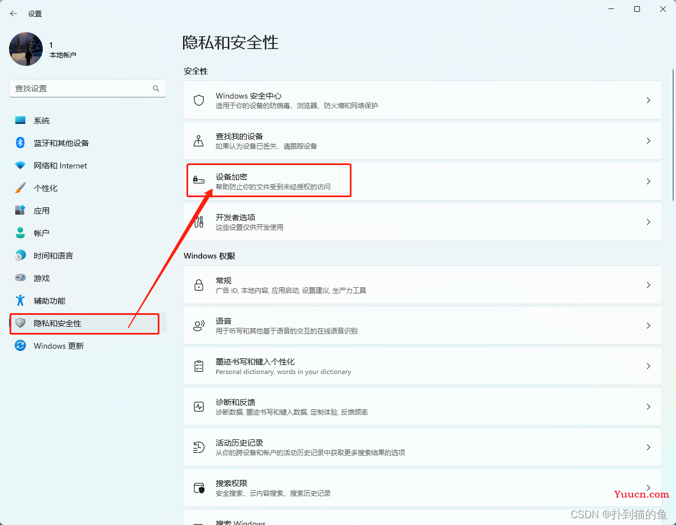The width and height of the screenshot is (676, 525).
Task: Click the 本地帐户 label under username
Action: tap(63, 55)
